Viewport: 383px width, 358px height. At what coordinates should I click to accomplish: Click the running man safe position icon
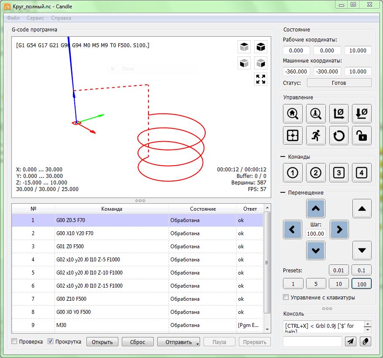pos(315,136)
